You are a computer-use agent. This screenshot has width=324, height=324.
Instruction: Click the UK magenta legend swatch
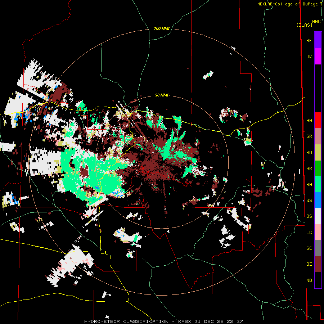click(318, 57)
